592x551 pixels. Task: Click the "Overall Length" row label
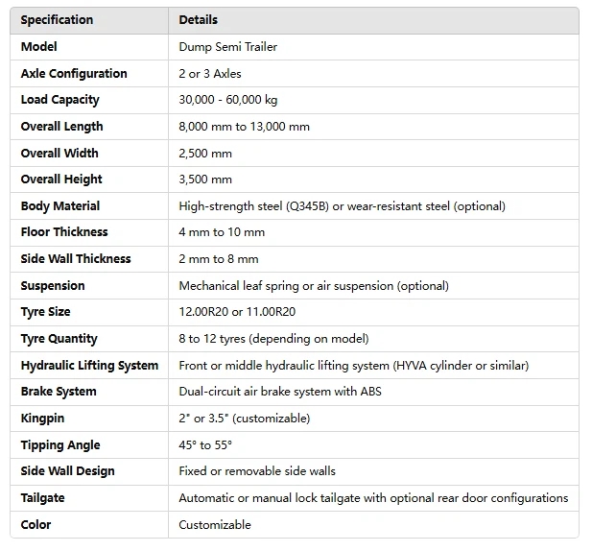point(61,126)
